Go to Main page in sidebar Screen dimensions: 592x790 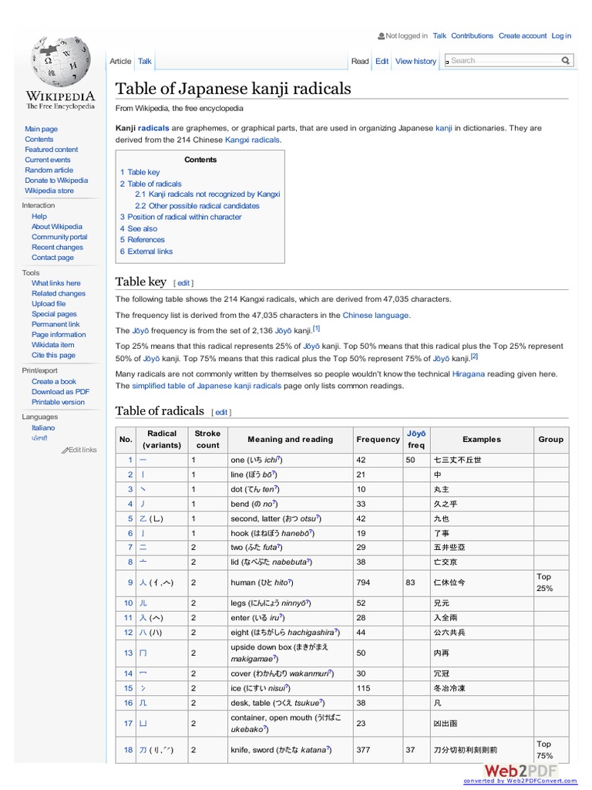[42, 129]
